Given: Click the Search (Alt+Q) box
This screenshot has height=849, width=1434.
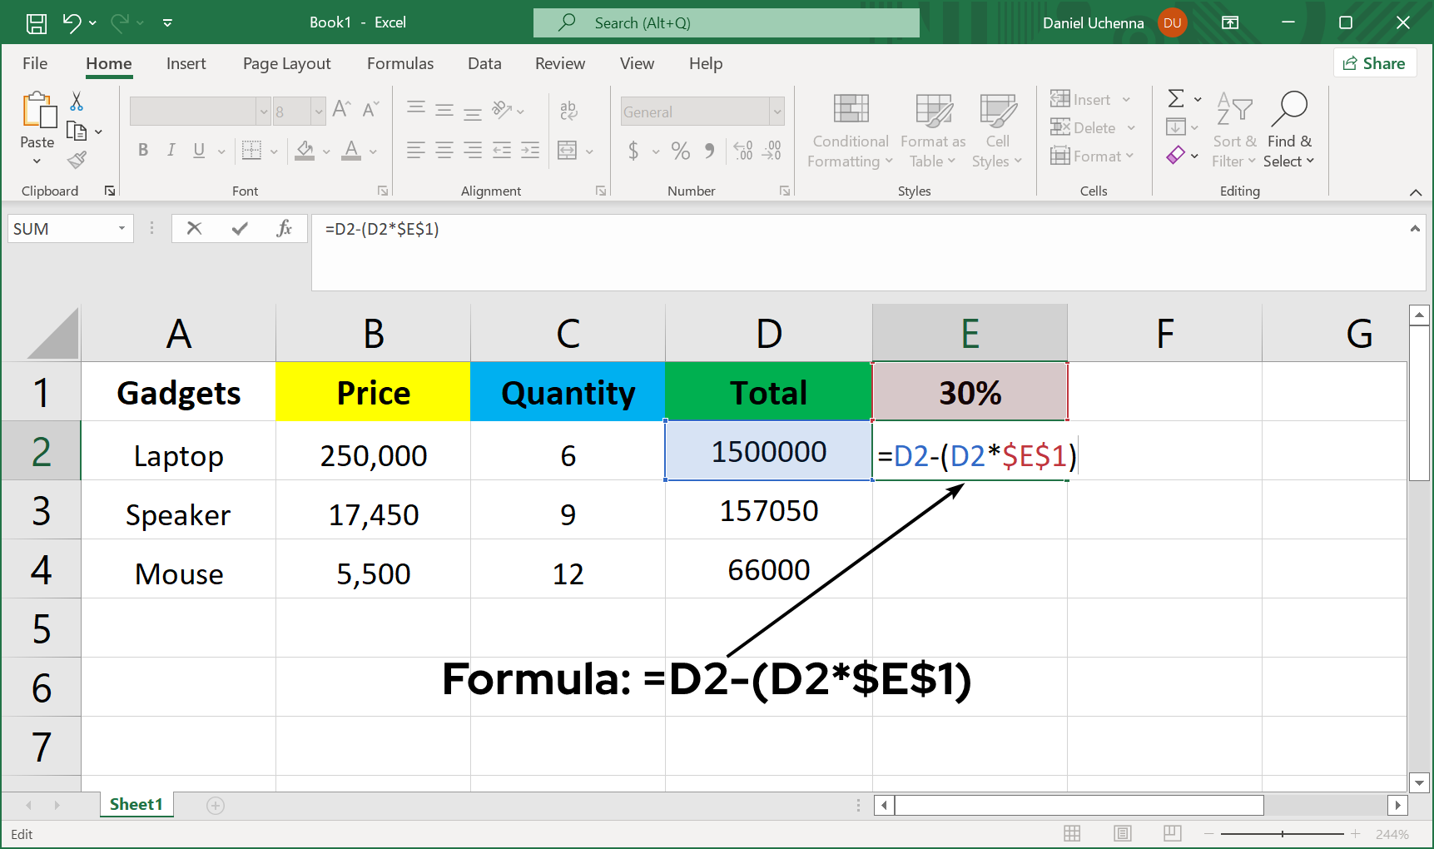Looking at the screenshot, I should pyautogui.click(x=726, y=23).
